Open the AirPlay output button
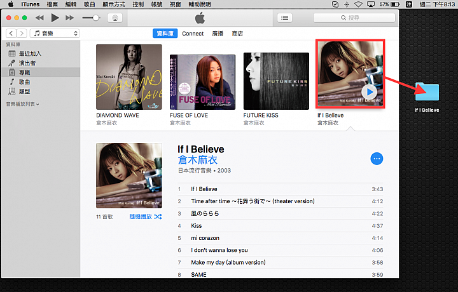 [115, 18]
